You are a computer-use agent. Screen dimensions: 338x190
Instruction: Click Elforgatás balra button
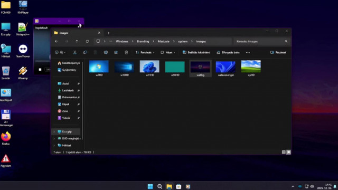coord(228,52)
